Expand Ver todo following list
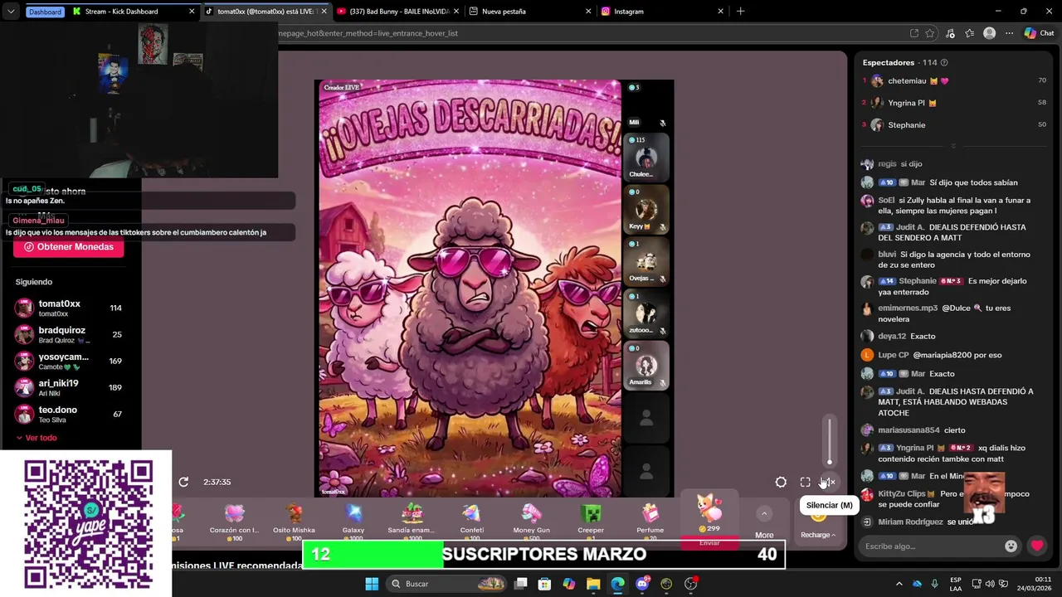 coord(36,438)
